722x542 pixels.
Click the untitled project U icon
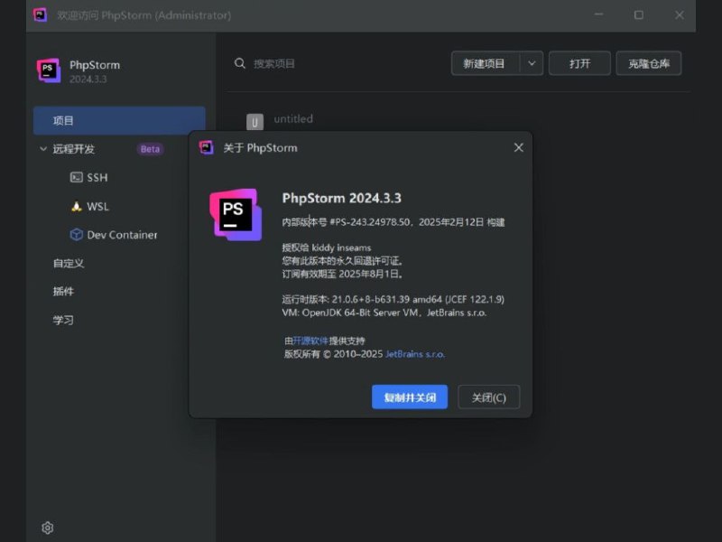pos(255,122)
